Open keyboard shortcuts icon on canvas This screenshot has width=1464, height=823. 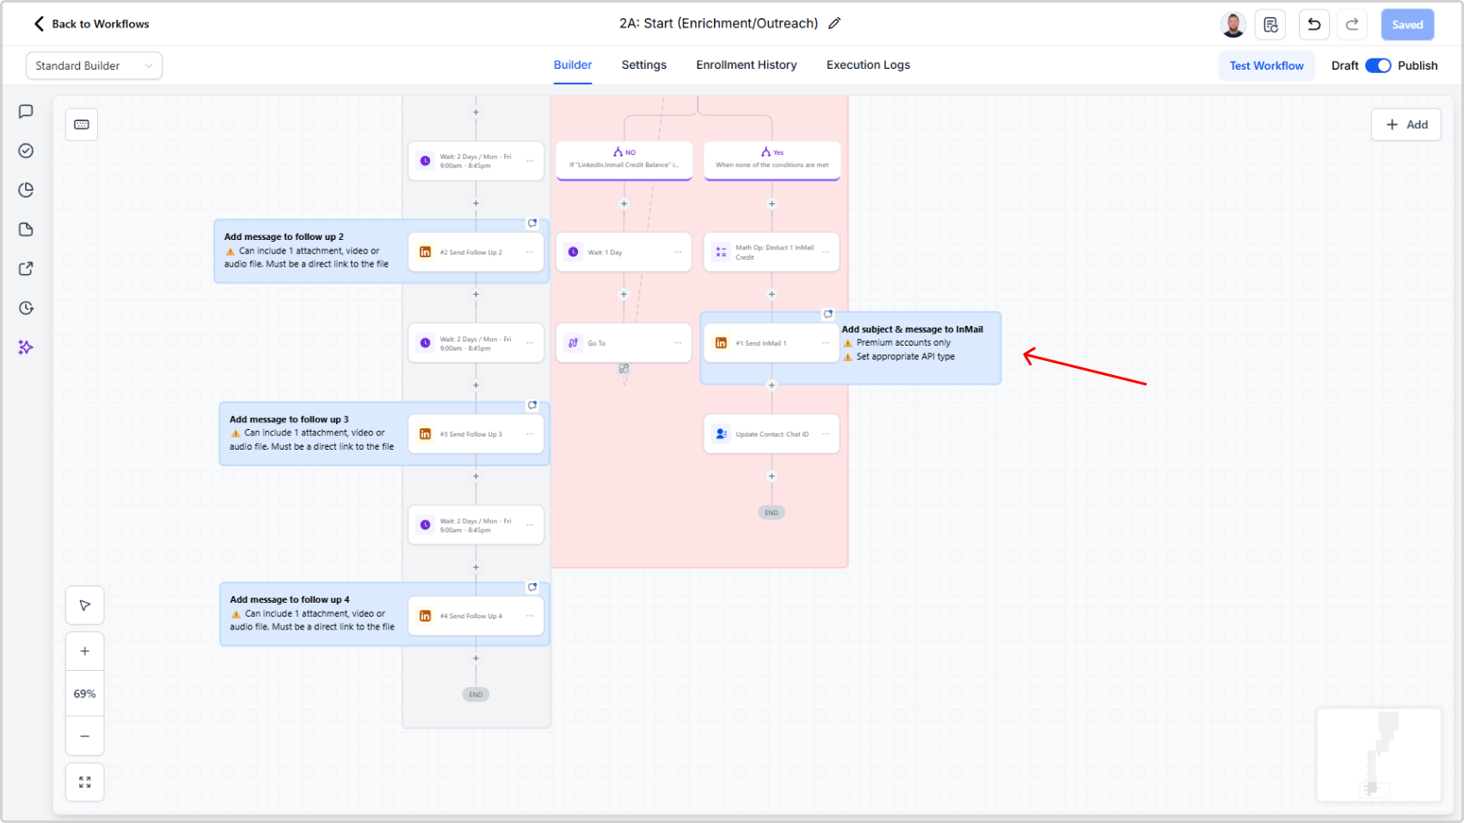[82, 125]
